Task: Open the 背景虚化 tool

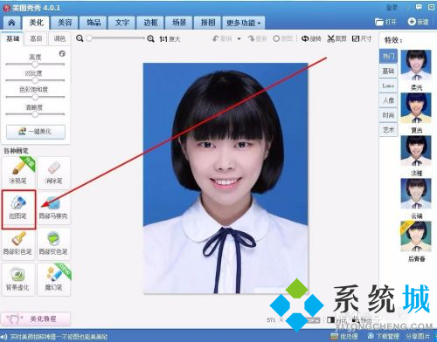Action: [x=18, y=279]
